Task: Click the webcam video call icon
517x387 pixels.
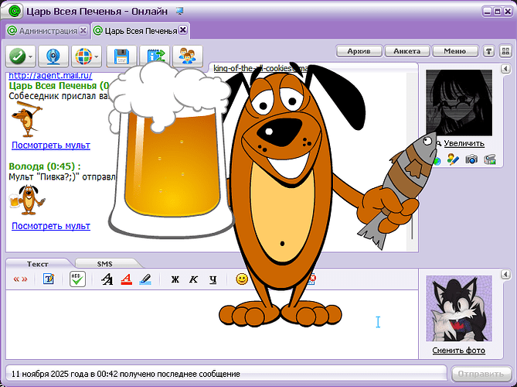Action: [x=53, y=57]
